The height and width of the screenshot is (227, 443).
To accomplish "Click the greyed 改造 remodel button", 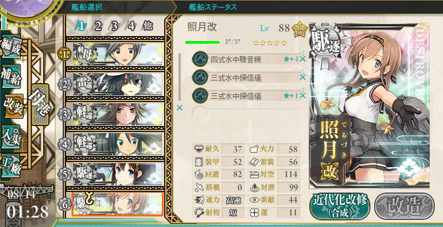I will (404, 206).
